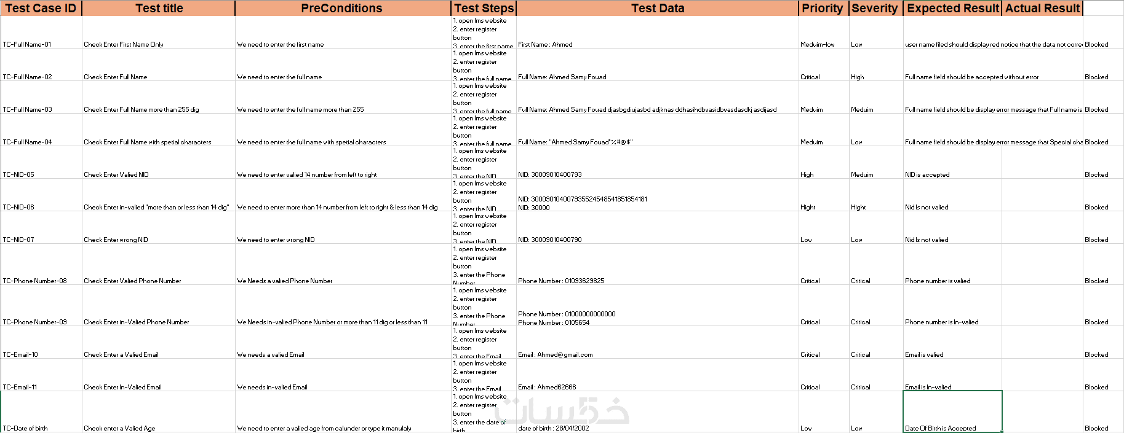Image resolution: width=1124 pixels, height=433 pixels.
Task: Click cell 'TC-Full Name-04'
Action: pyautogui.click(x=41, y=130)
